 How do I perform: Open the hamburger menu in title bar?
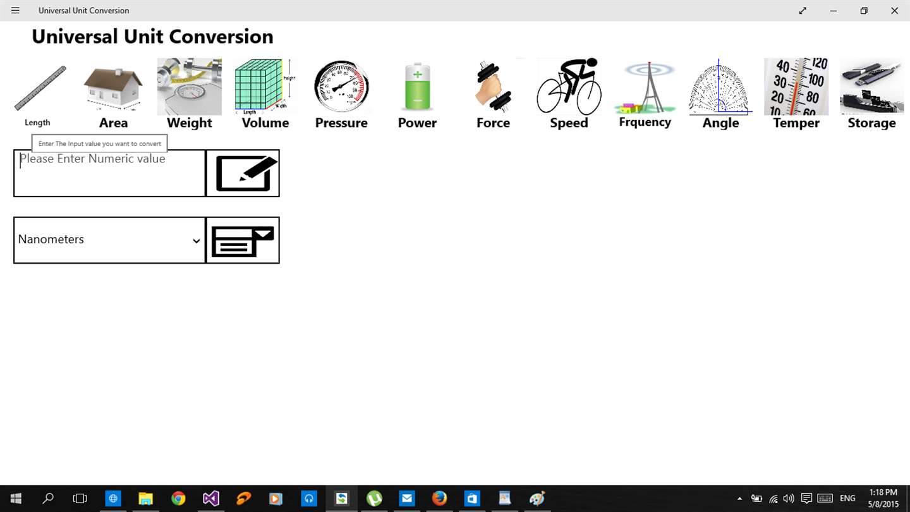tap(15, 11)
